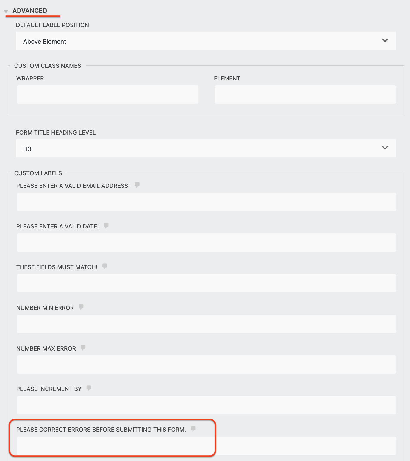Open the Default Label Position dropdown
410x461 pixels.
click(206, 41)
